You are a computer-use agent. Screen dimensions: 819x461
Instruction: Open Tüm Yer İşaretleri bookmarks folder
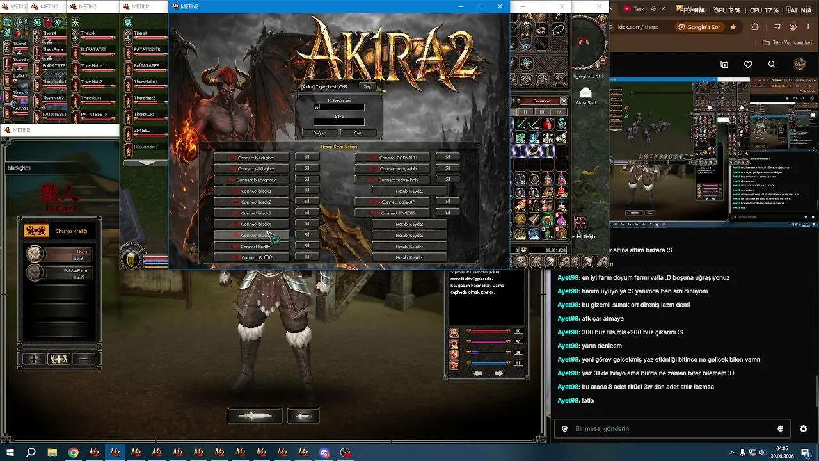(x=787, y=43)
